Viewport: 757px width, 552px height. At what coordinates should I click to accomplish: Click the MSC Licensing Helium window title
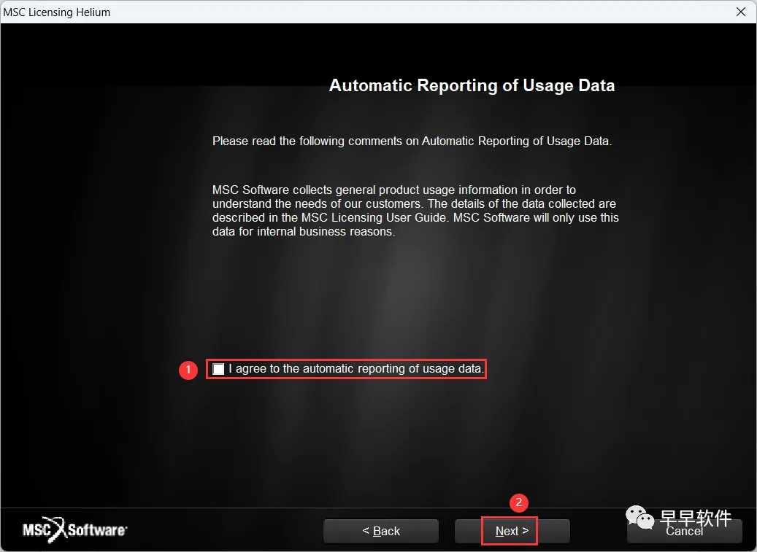(56, 12)
